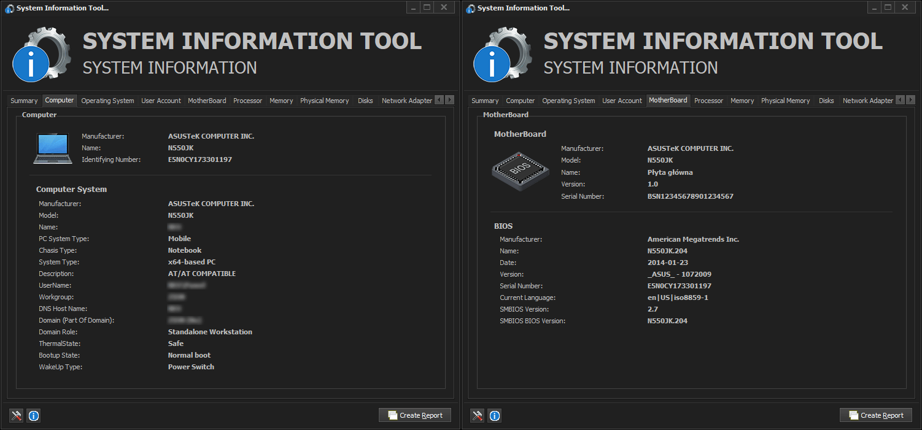This screenshot has width=922, height=430.
Task: Open Network Adapter tab in left window
Action: click(x=406, y=101)
